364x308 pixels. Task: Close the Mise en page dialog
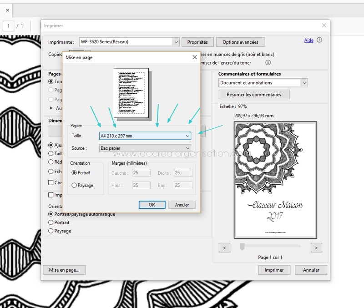pyautogui.click(x=195, y=57)
